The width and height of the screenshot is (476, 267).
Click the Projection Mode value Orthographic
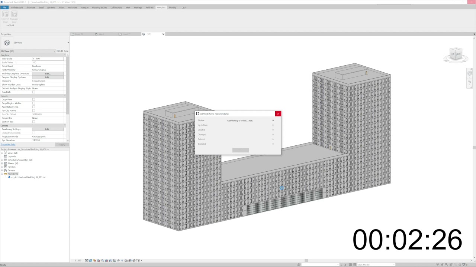pyautogui.click(x=48, y=136)
